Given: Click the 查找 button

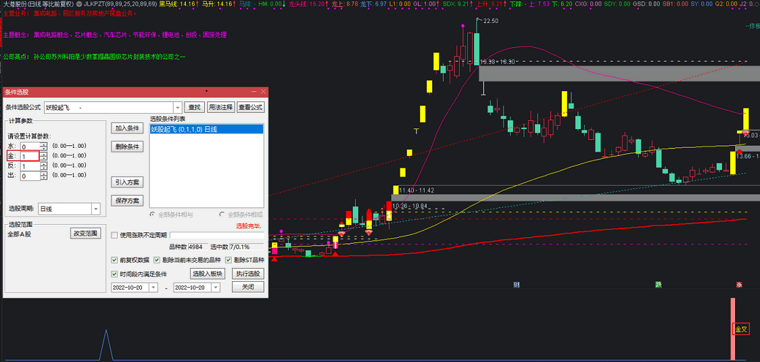Looking at the screenshot, I should tap(194, 107).
